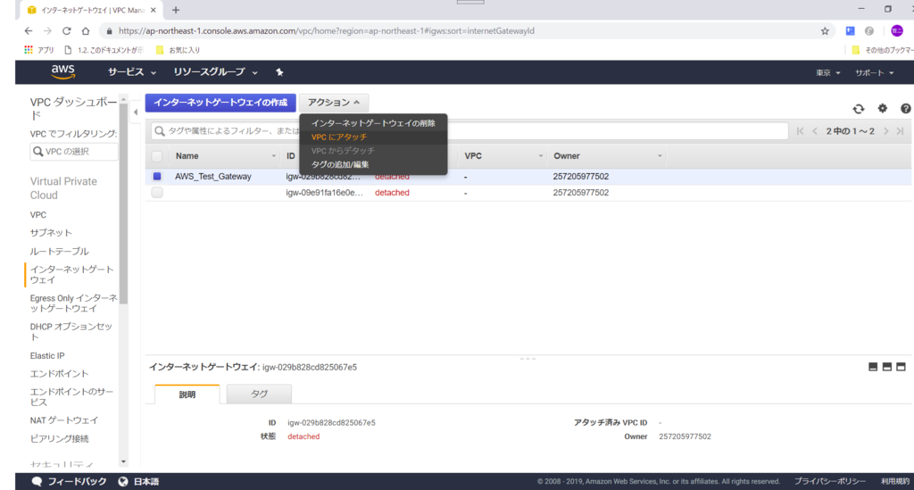
Task: Open new browser tab plus button
Action: point(176,10)
